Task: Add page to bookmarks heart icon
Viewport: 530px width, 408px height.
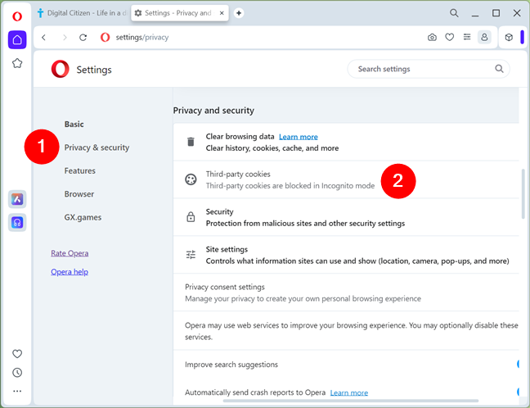Action: tap(449, 37)
